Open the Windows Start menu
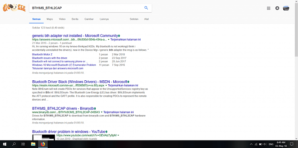This screenshot has width=298, height=148. tap(4, 144)
